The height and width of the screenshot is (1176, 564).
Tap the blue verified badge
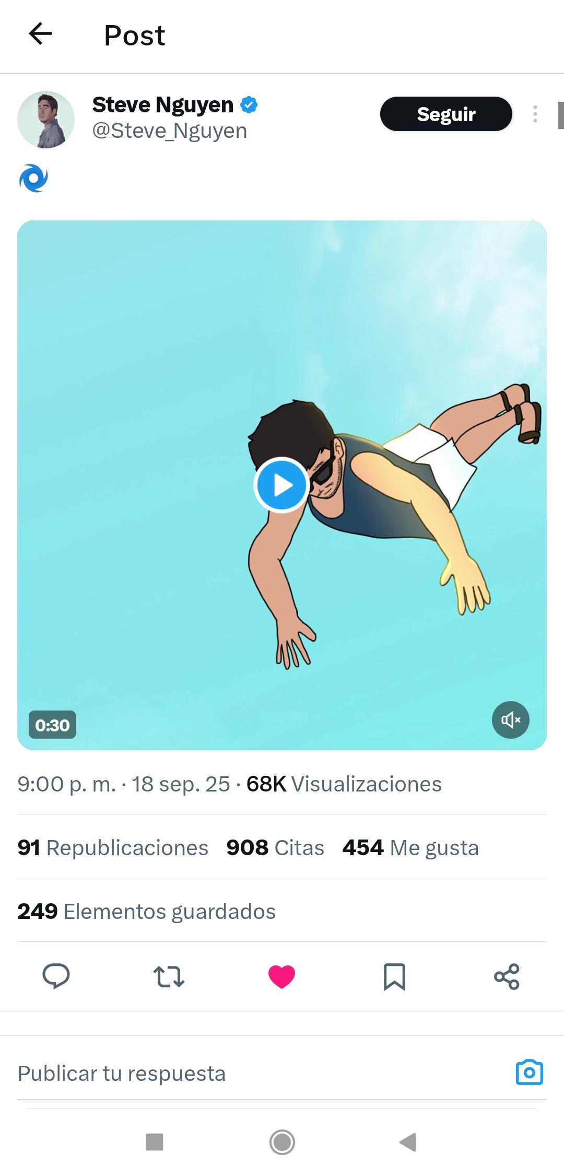point(249,105)
